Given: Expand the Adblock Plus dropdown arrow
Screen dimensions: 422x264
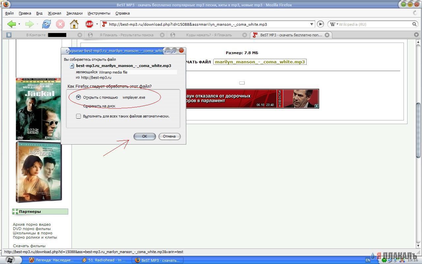Looking at the screenshot, I should click(97, 24).
